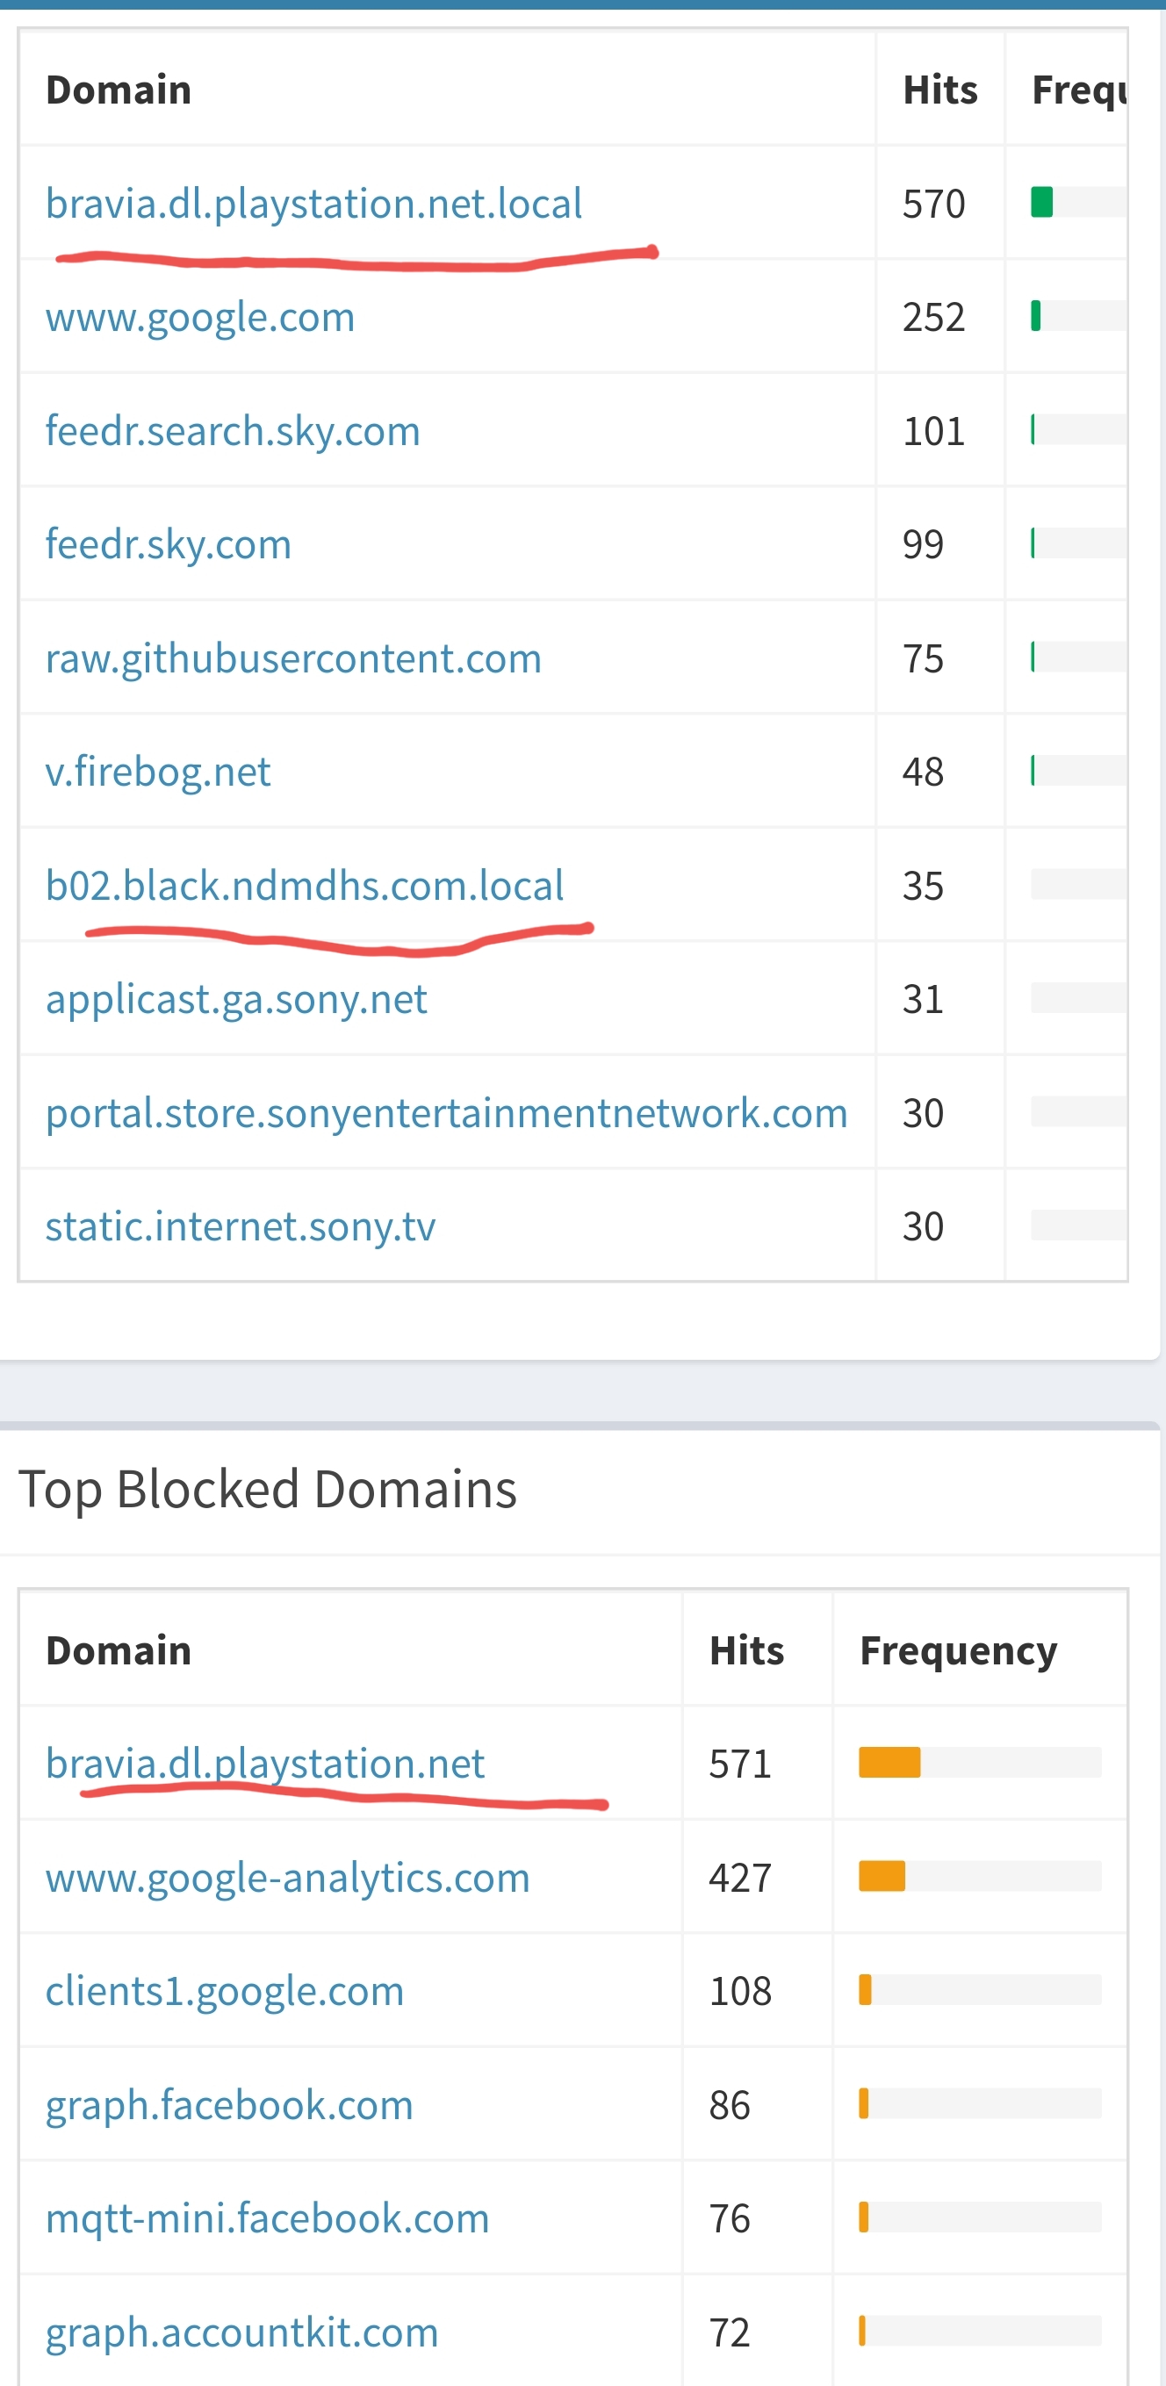Viewport: 1166px width, 2386px height.
Task: Click the www.google-analytics.com blocked domain
Action: point(288,1878)
